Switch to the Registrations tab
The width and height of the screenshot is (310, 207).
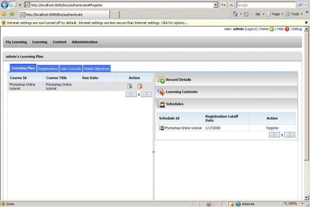(47, 69)
